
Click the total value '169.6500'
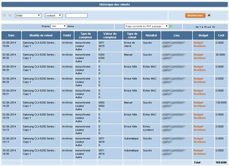(221, 162)
